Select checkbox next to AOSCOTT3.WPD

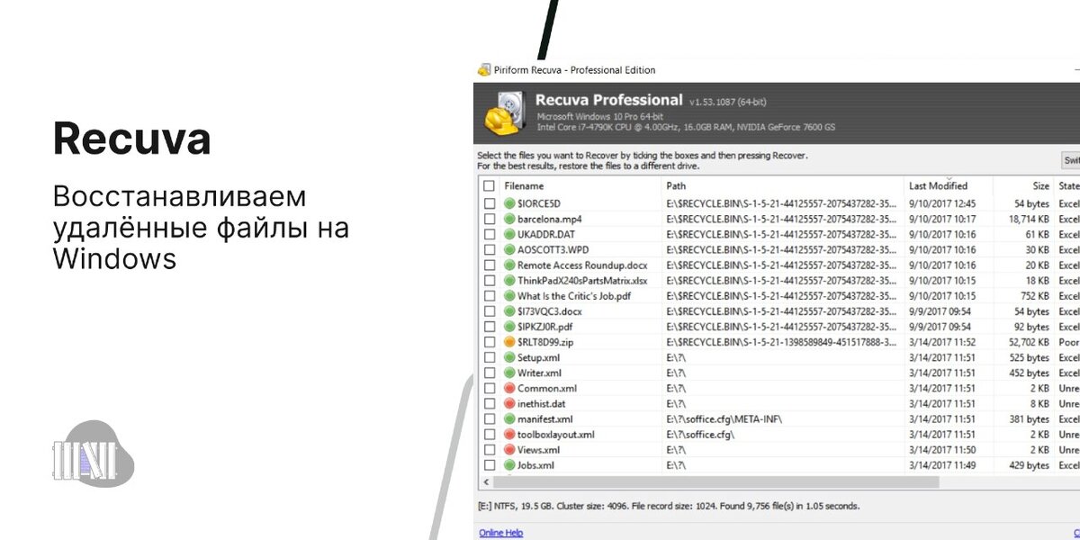coord(489,249)
